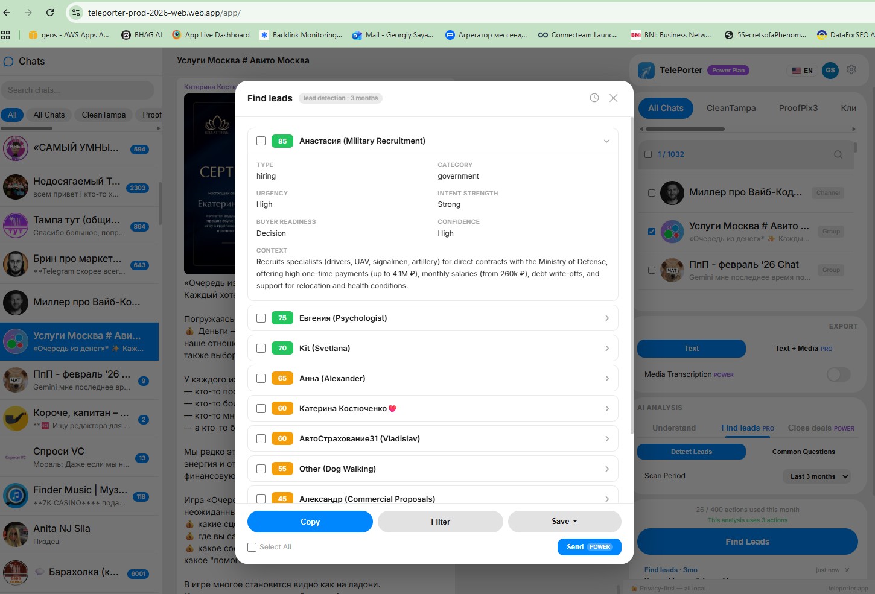
Task: Dismiss the 'Find leads · 3mo' entry with X
Action: pos(847,569)
